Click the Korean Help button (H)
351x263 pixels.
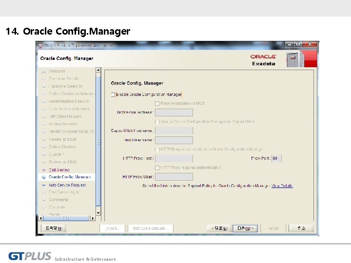click(54, 228)
